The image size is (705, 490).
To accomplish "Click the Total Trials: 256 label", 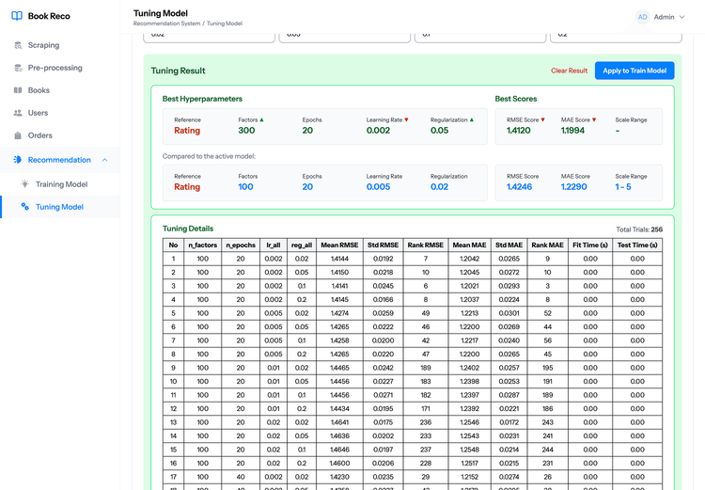I will pos(639,229).
